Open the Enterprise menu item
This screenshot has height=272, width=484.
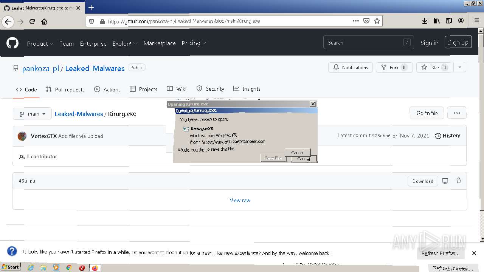93,43
